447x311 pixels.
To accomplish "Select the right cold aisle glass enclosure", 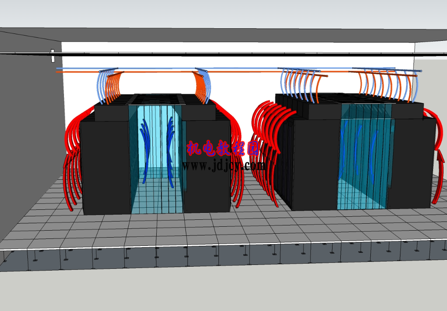I will 366,156.
